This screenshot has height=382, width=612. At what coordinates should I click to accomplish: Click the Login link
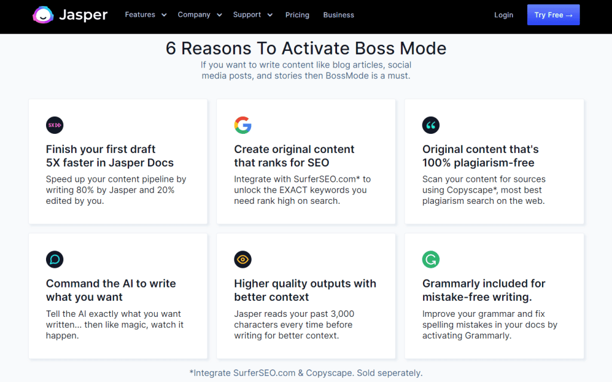tap(503, 15)
